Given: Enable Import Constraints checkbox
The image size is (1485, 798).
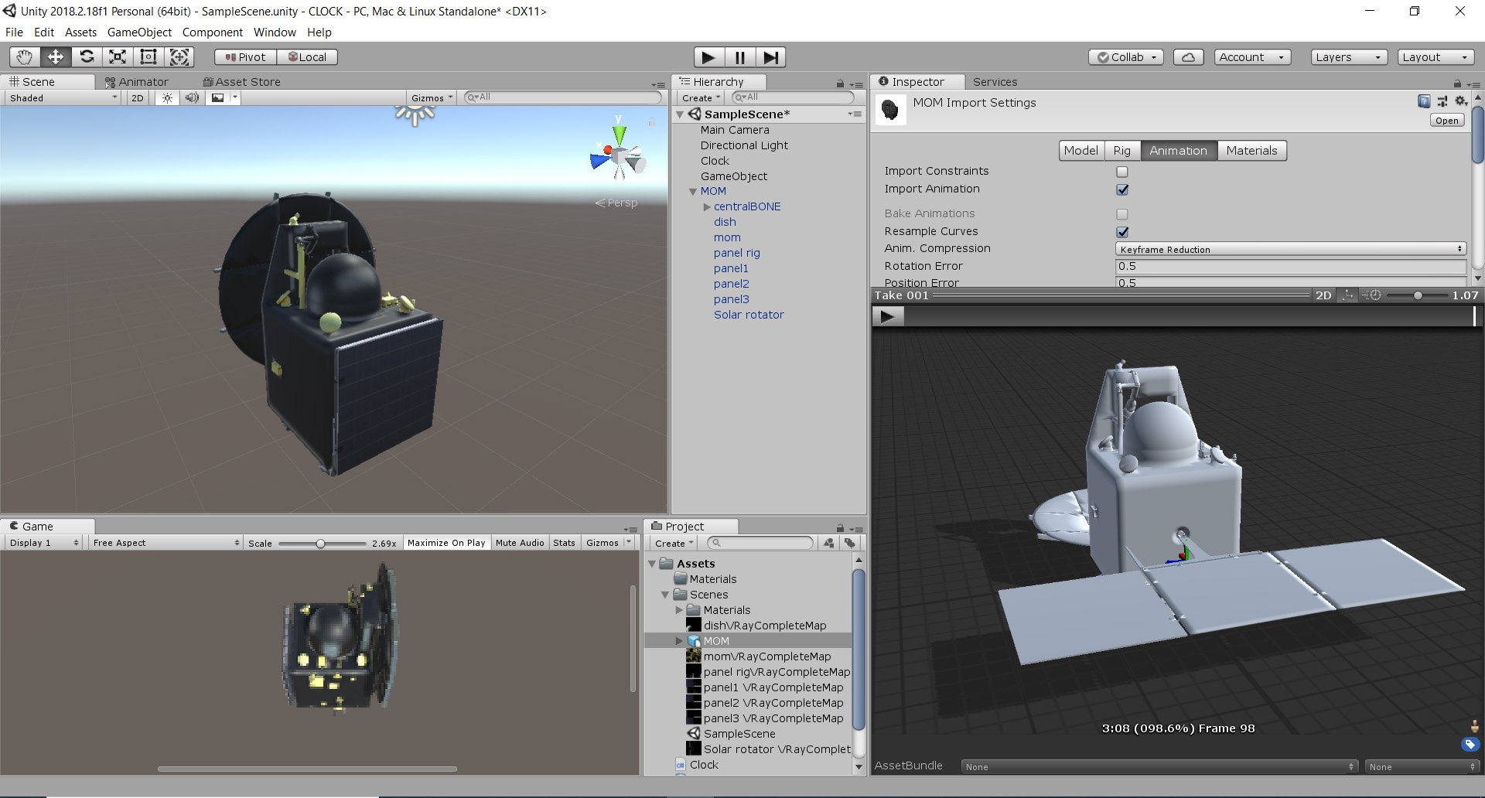Looking at the screenshot, I should (x=1122, y=172).
